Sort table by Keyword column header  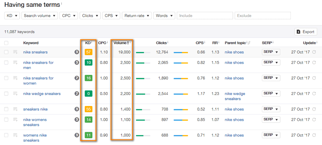31,43
